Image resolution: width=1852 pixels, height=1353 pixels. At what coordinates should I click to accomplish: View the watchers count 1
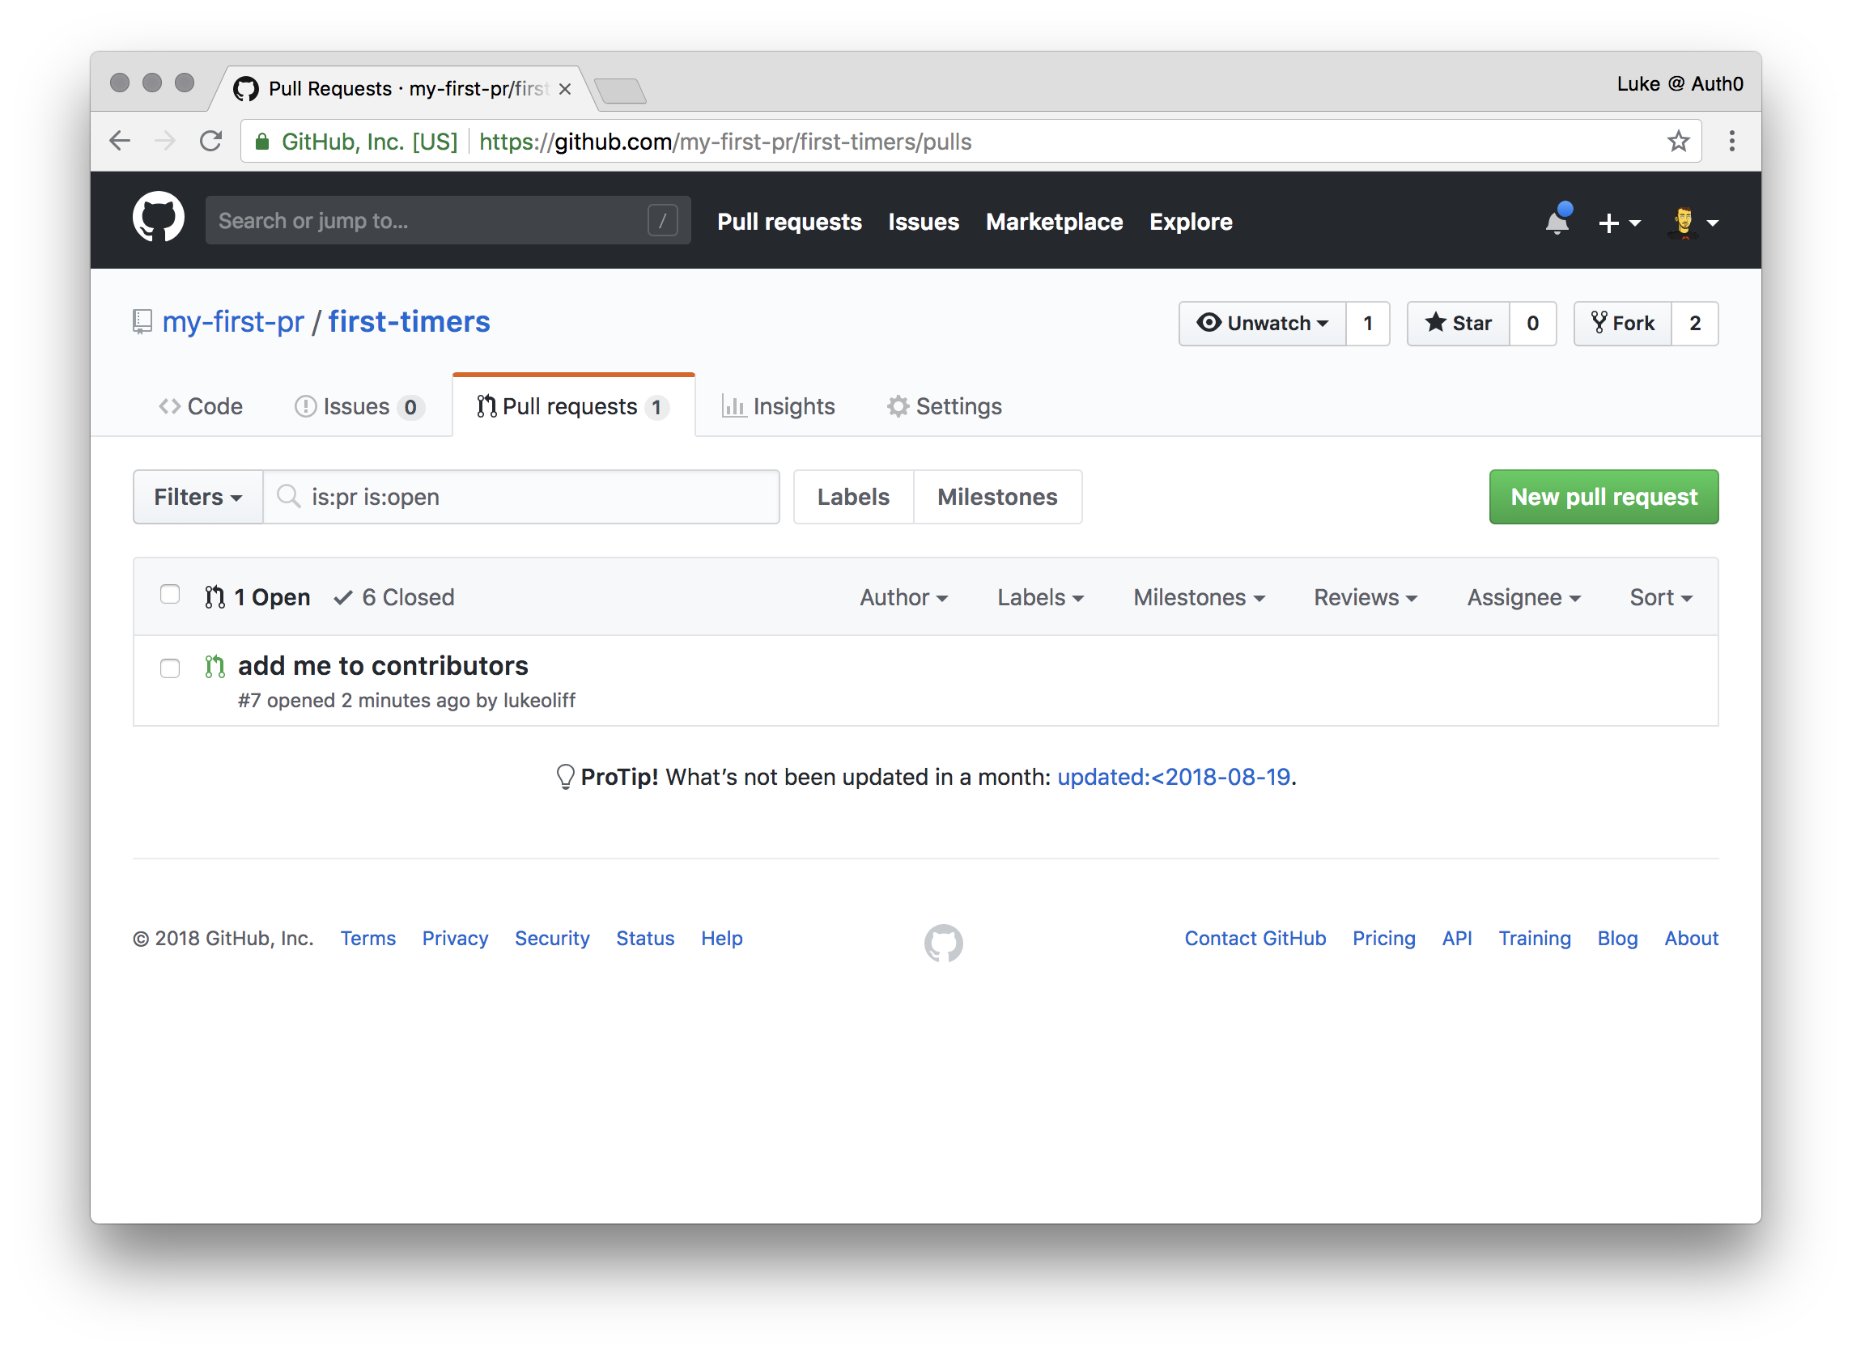[1368, 324]
